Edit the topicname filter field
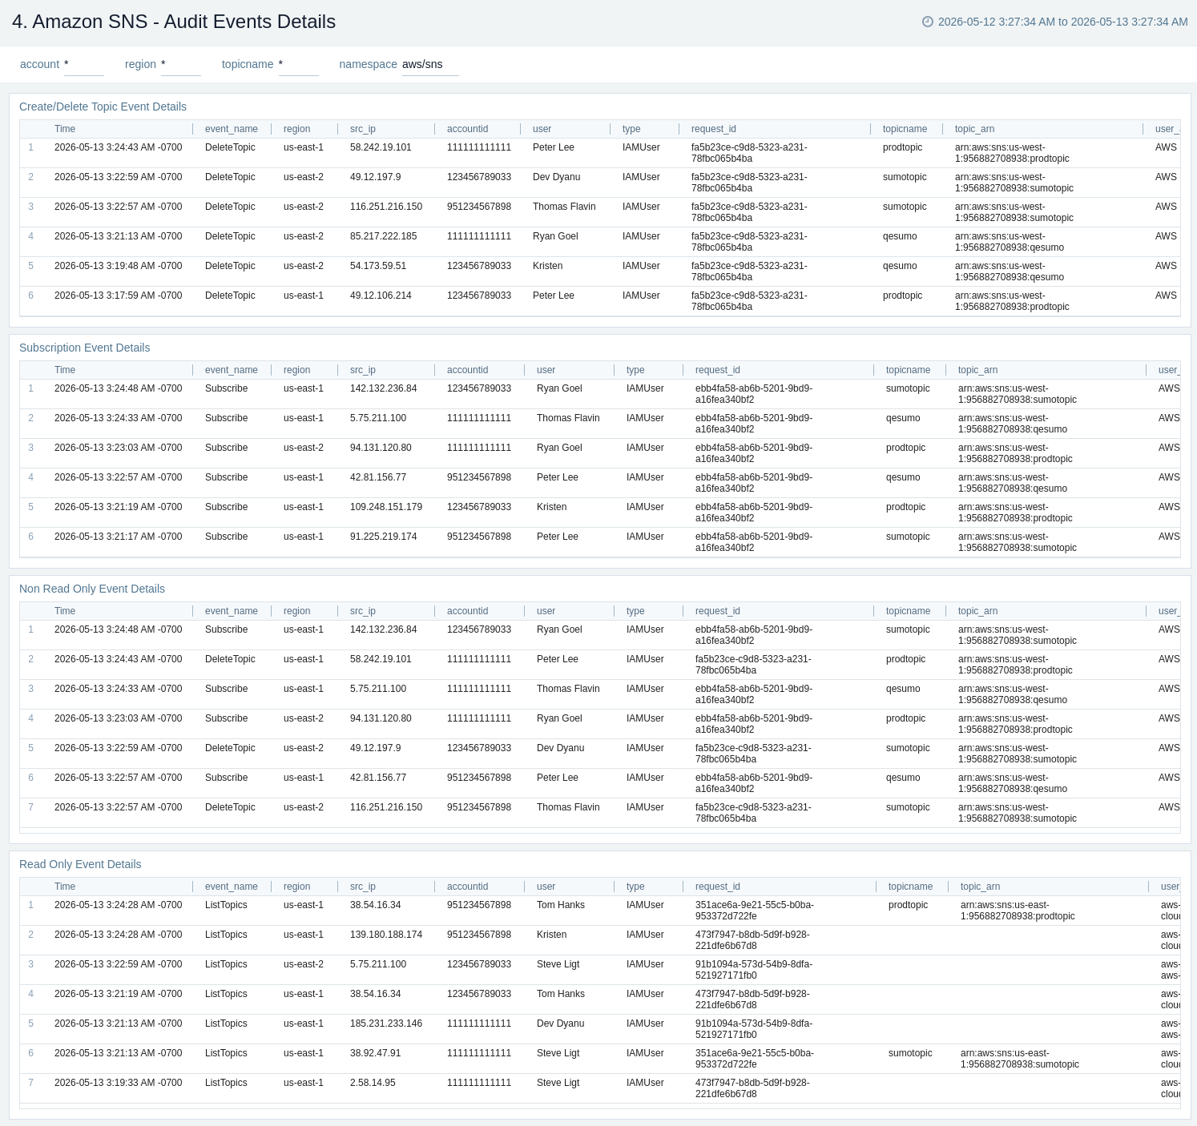This screenshot has height=1126, width=1197. (299, 65)
